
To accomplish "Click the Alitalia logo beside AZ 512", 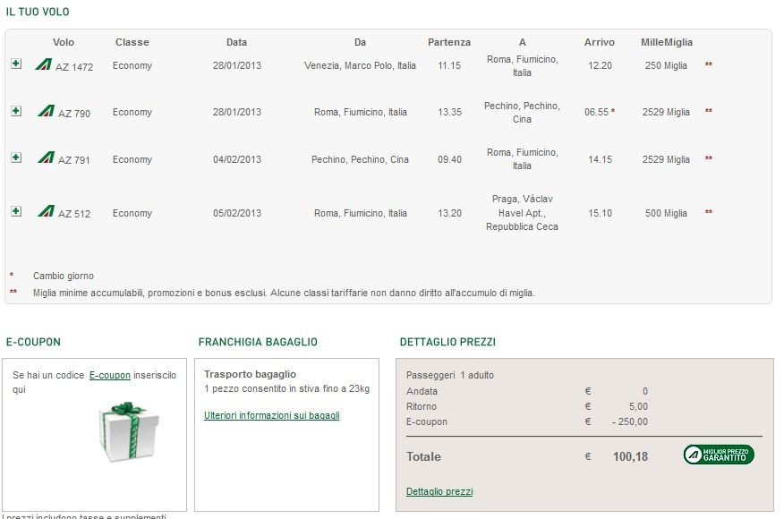I will click(46, 211).
